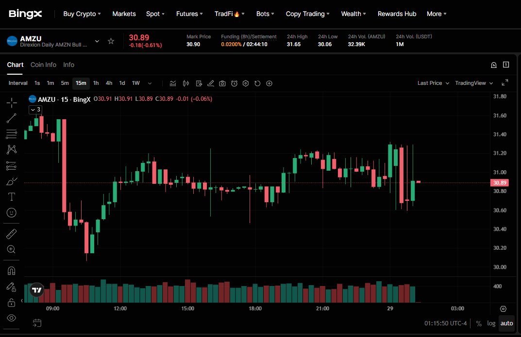Open the Markets page
This screenshot has height=337, width=521.
(x=124, y=14)
